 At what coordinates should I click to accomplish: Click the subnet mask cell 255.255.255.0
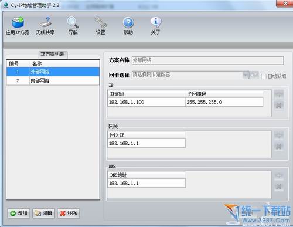click(x=224, y=102)
